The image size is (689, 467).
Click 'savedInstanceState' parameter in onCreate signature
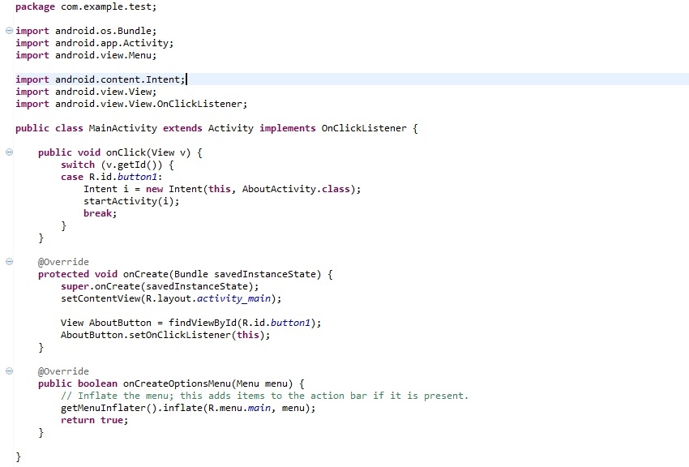tap(264, 274)
